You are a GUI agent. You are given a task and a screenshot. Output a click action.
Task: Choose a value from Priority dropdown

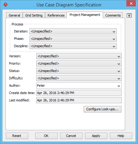pyautogui.click(x=79, y=63)
